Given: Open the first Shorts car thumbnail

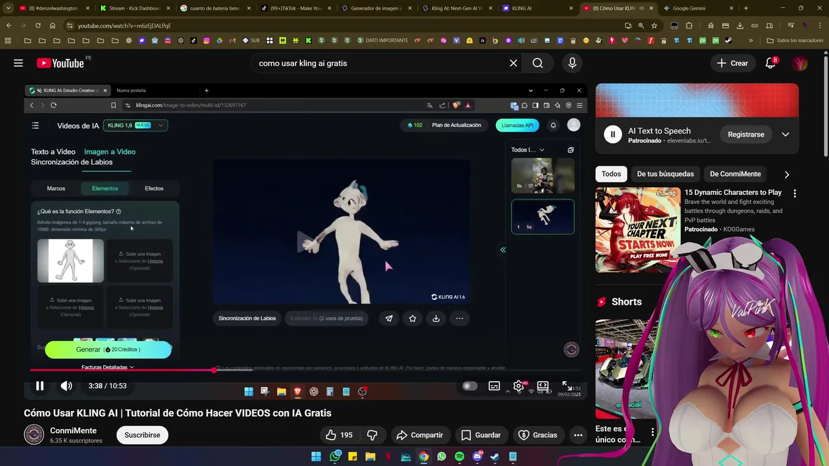Looking at the screenshot, I should point(627,369).
